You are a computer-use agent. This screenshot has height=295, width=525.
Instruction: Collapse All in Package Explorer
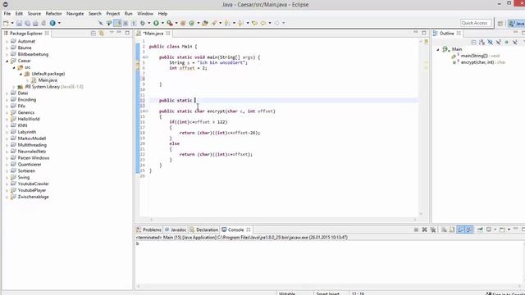[93, 33]
